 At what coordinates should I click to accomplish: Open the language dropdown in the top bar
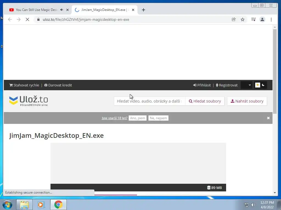246,85
